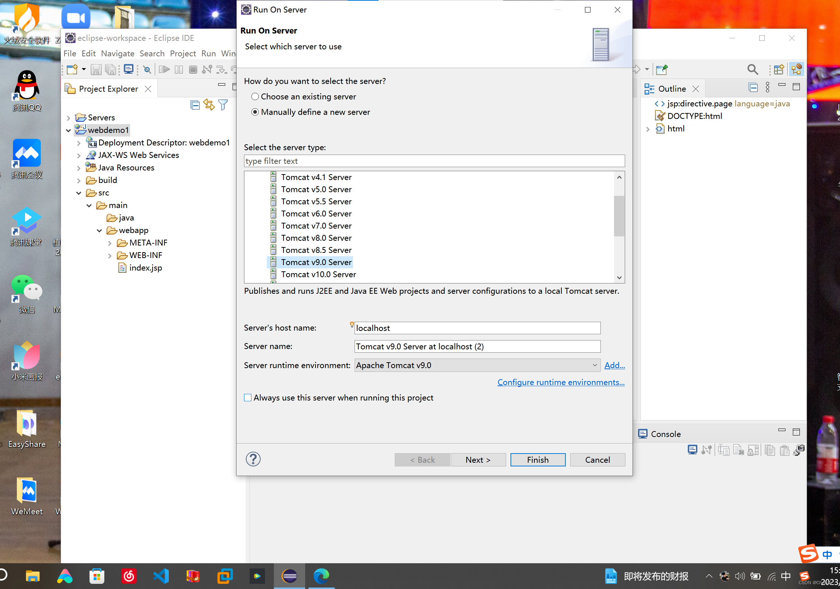
Task: Click the Search magnifier icon in toolbar
Action: point(752,69)
